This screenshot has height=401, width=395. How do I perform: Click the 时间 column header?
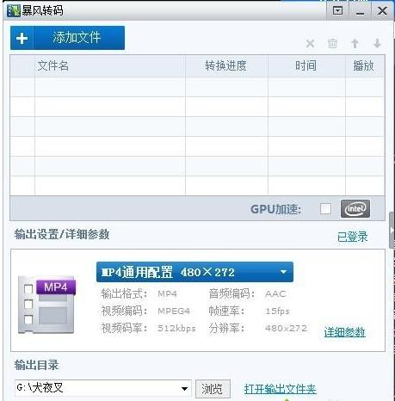point(306,66)
